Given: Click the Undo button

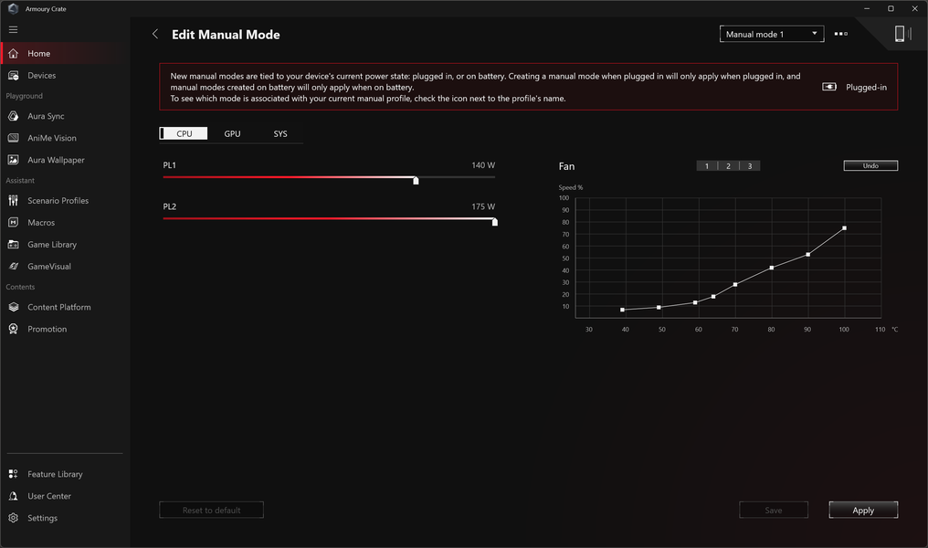Looking at the screenshot, I should [x=870, y=165].
